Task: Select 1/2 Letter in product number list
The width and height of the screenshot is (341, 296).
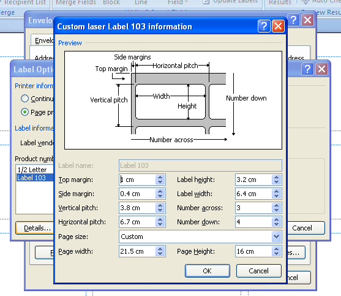Action: coord(35,170)
